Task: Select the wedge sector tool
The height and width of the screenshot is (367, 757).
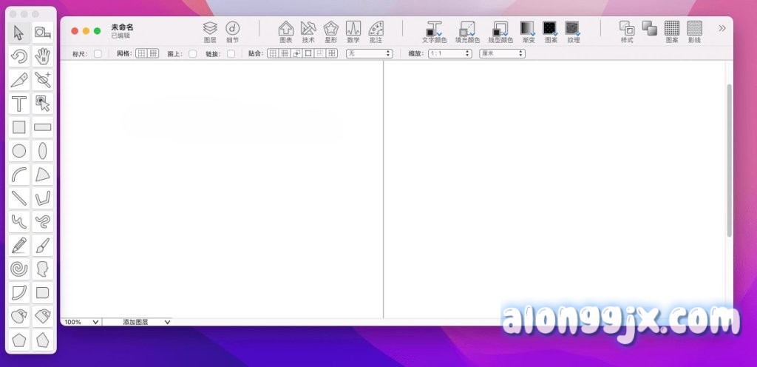Action: [x=42, y=175]
